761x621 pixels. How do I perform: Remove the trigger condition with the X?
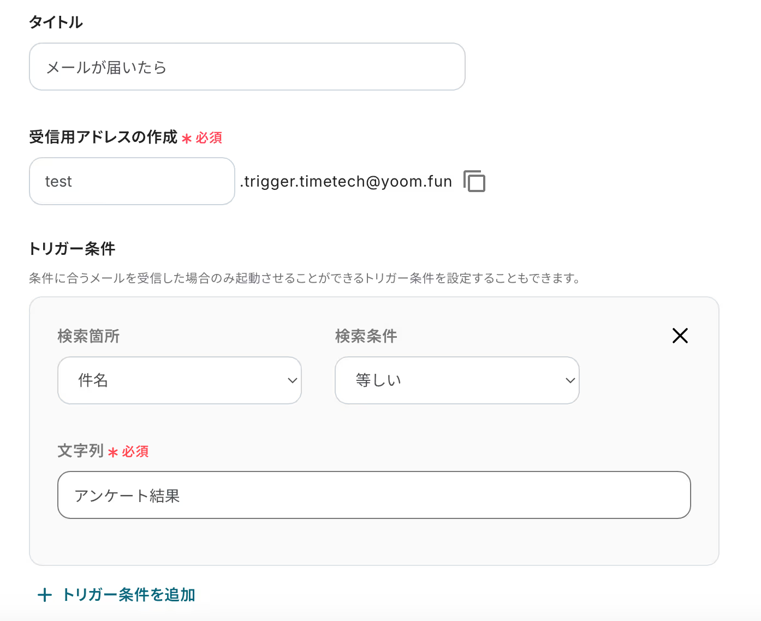(x=680, y=336)
